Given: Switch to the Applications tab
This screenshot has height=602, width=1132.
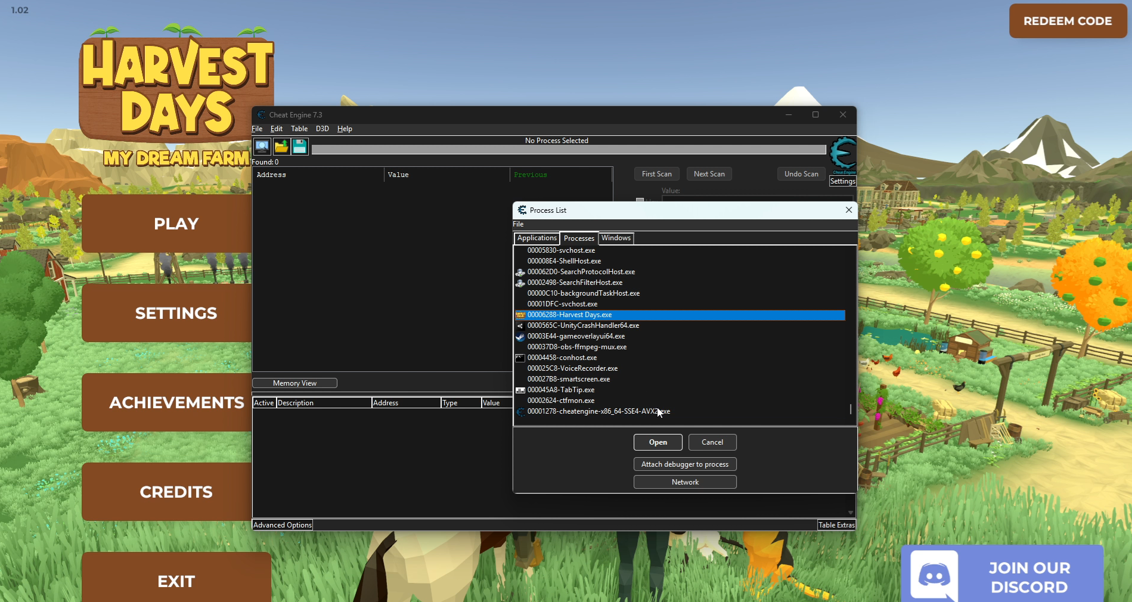Looking at the screenshot, I should [x=537, y=238].
